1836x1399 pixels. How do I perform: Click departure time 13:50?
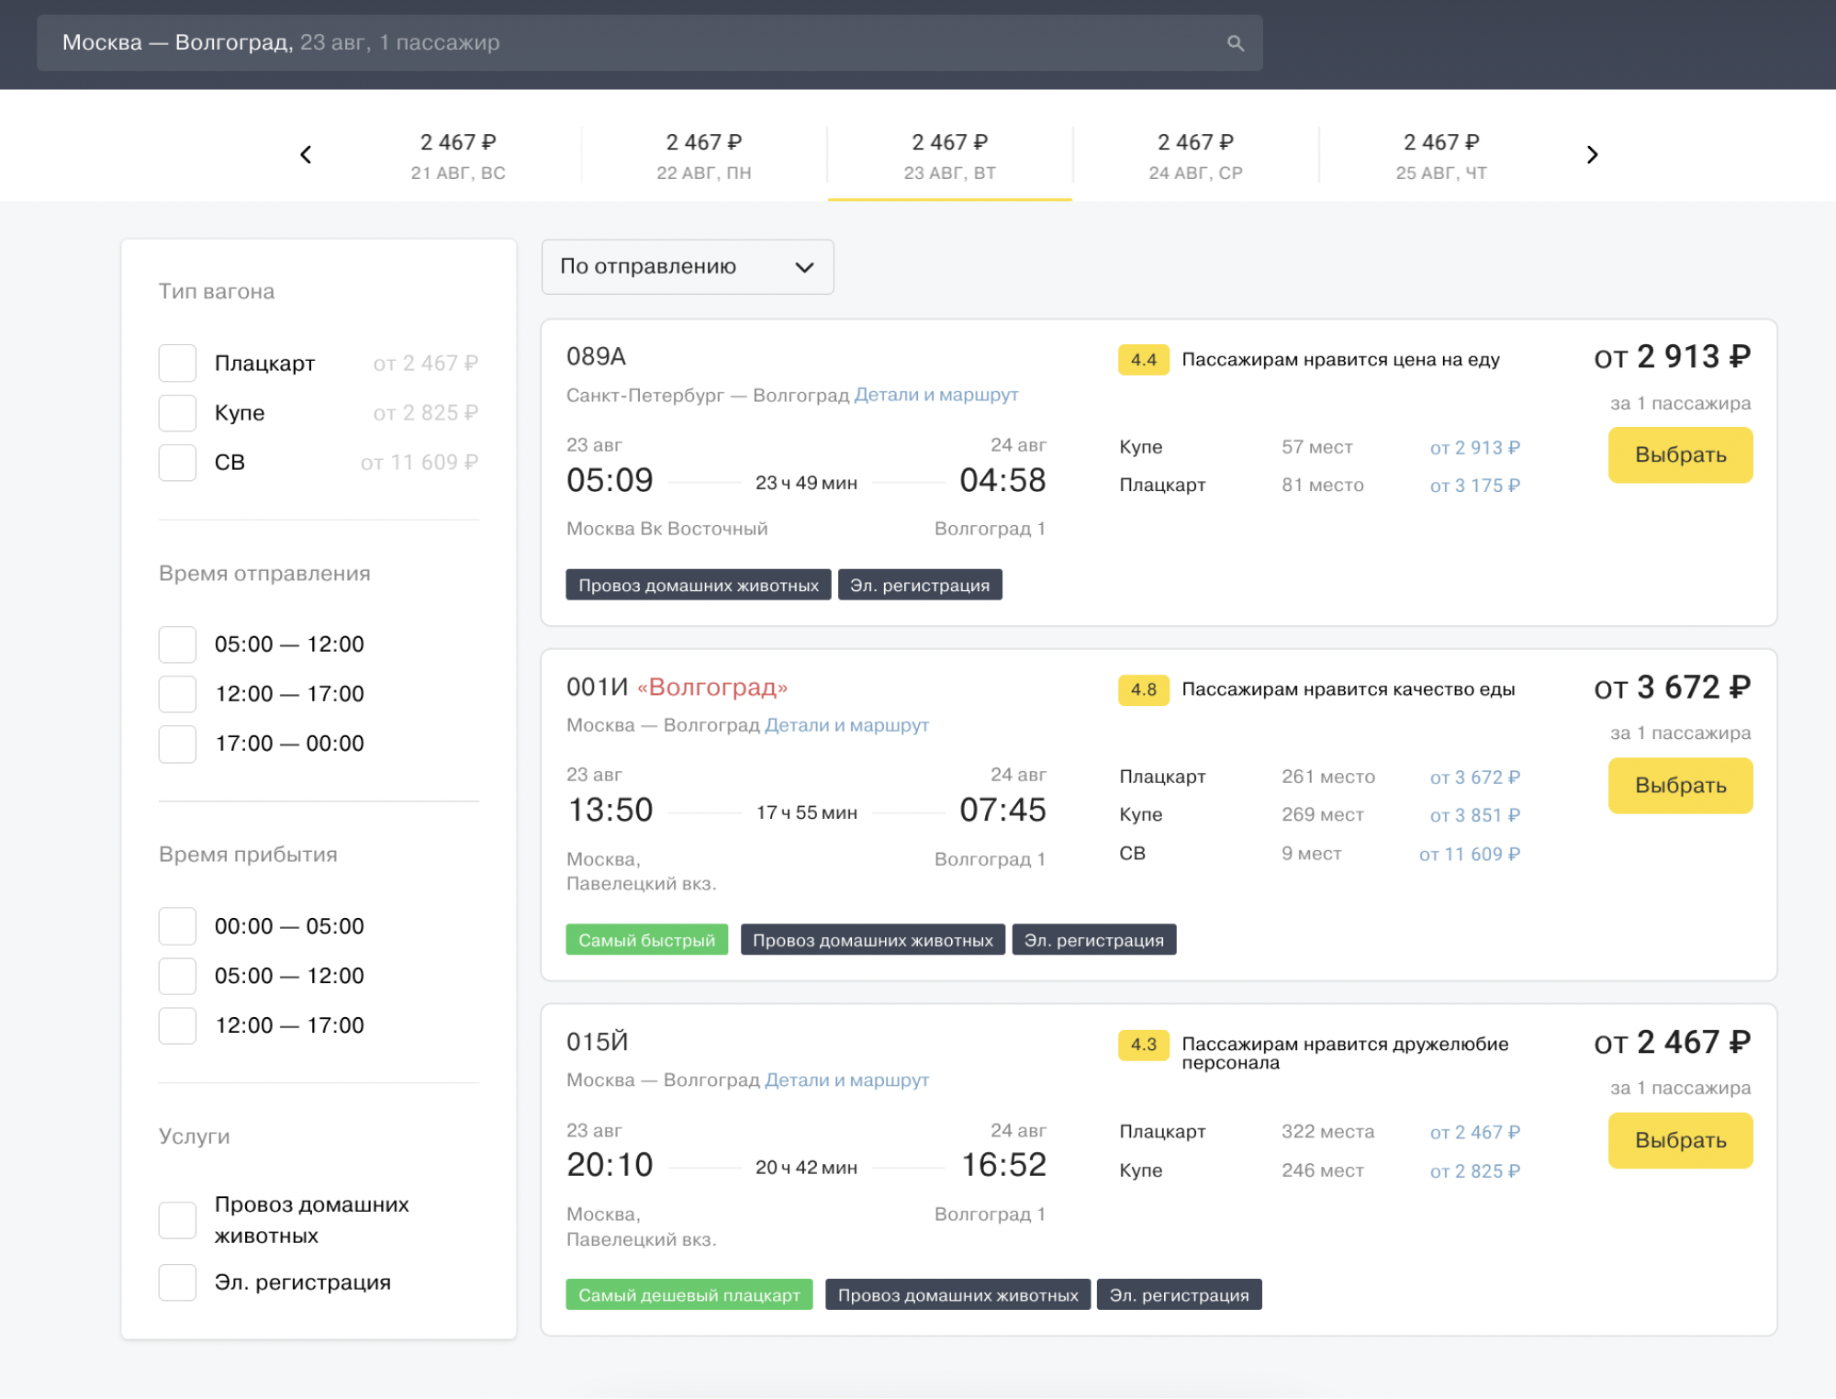pos(610,810)
